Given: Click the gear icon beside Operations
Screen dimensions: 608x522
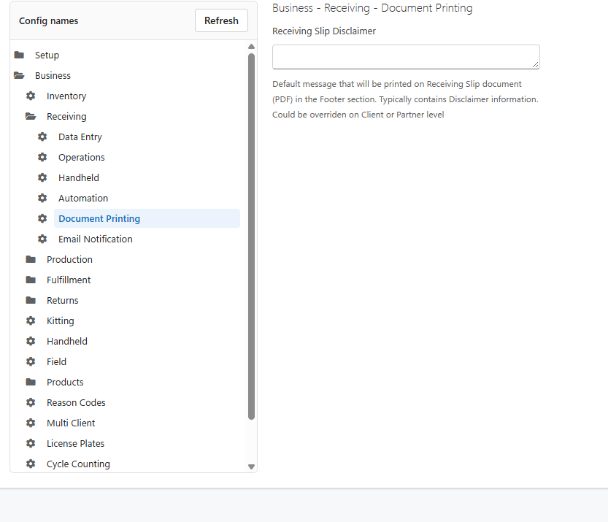Looking at the screenshot, I should (x=42, y=157).
